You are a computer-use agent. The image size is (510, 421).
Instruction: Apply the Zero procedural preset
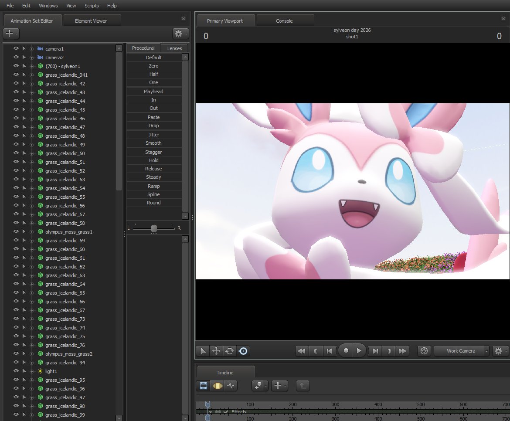coord(154,66)
